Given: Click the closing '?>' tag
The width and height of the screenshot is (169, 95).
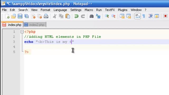Looking at the screenshot, I should [26, 52].
